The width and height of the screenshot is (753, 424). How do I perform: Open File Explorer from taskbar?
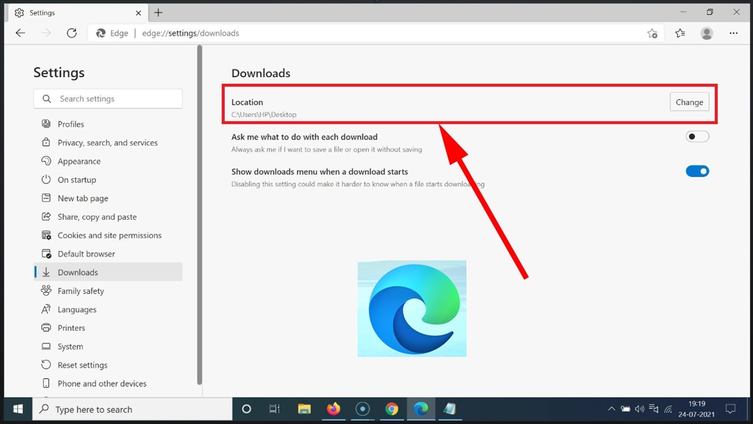point(304,409)
